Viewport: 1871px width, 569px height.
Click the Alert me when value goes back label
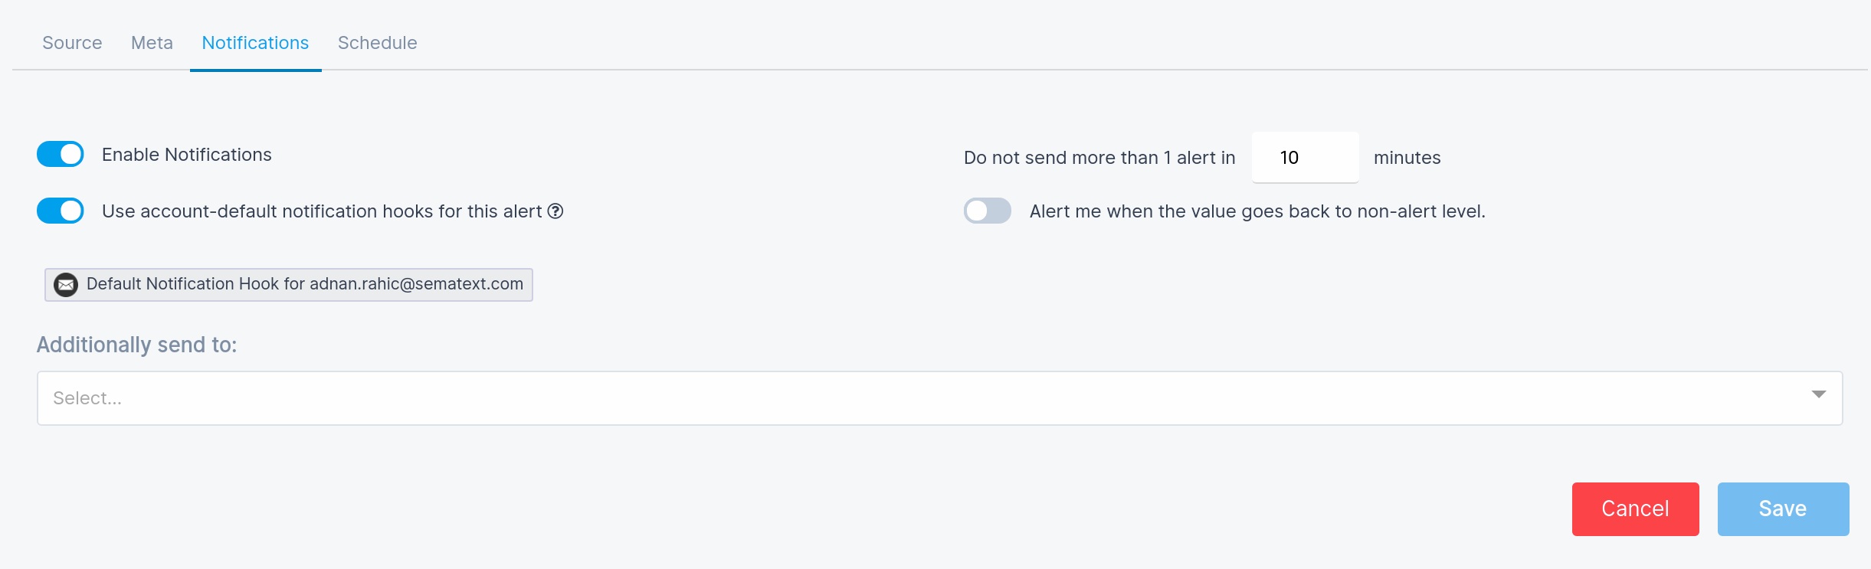(1257, 211)
